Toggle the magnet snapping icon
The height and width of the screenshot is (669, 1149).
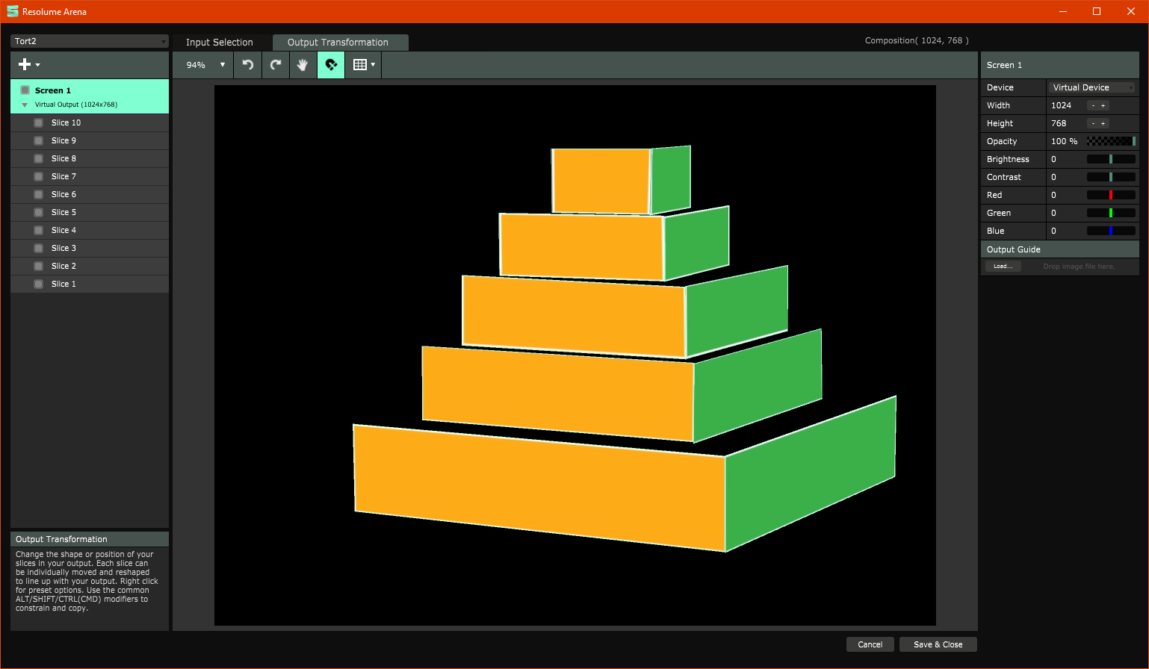point(331,65)
